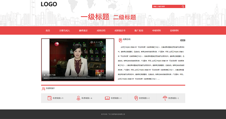
Task: Open the video's three-dot options menu
Action: click(111, 75)
